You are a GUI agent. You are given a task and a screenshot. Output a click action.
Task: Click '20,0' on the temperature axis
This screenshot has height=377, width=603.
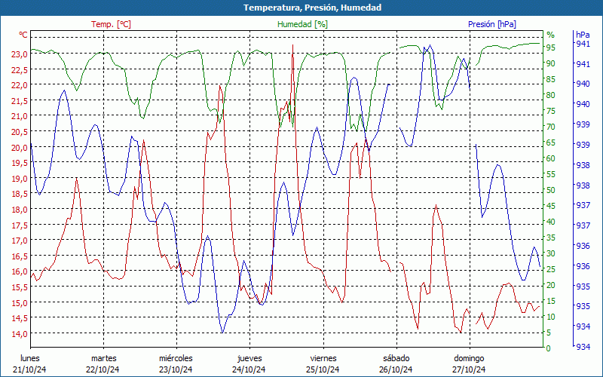pyautogui.click(x=20, y=148)
